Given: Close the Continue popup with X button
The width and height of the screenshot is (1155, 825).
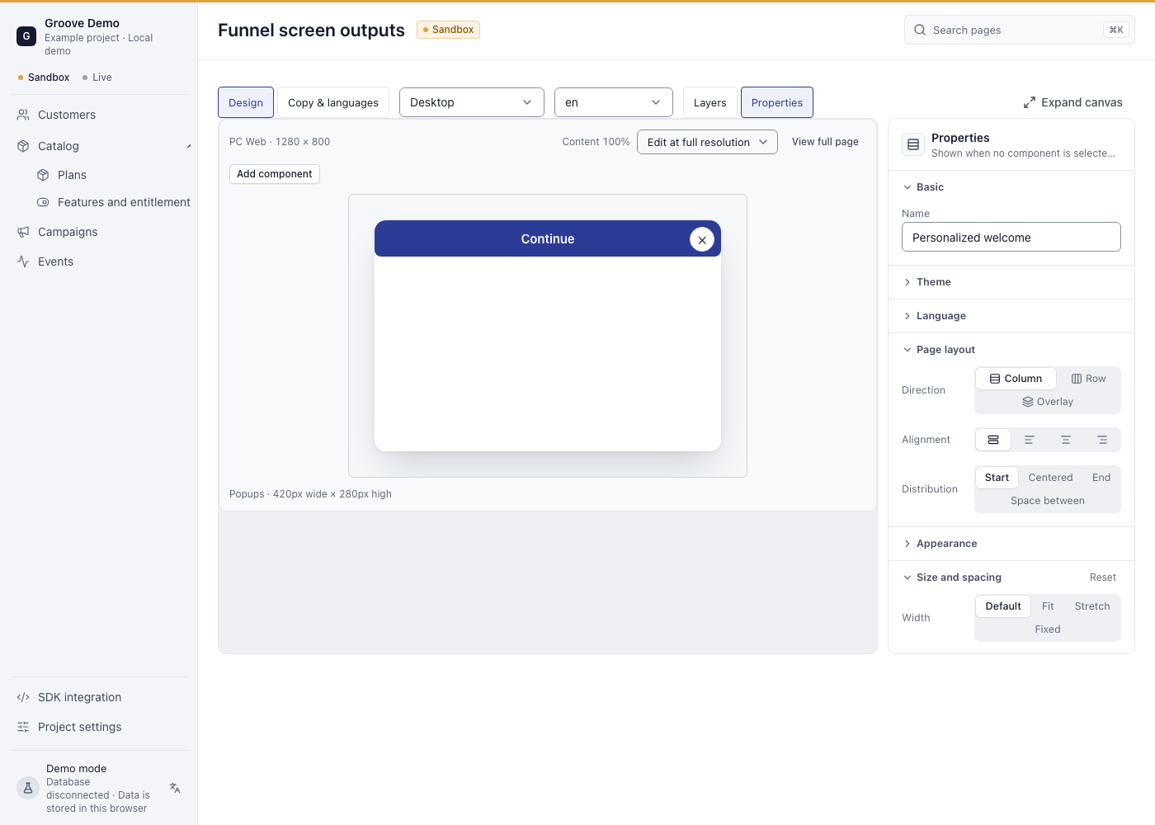Looking at the screenshot, I should (x=702, y=239).
